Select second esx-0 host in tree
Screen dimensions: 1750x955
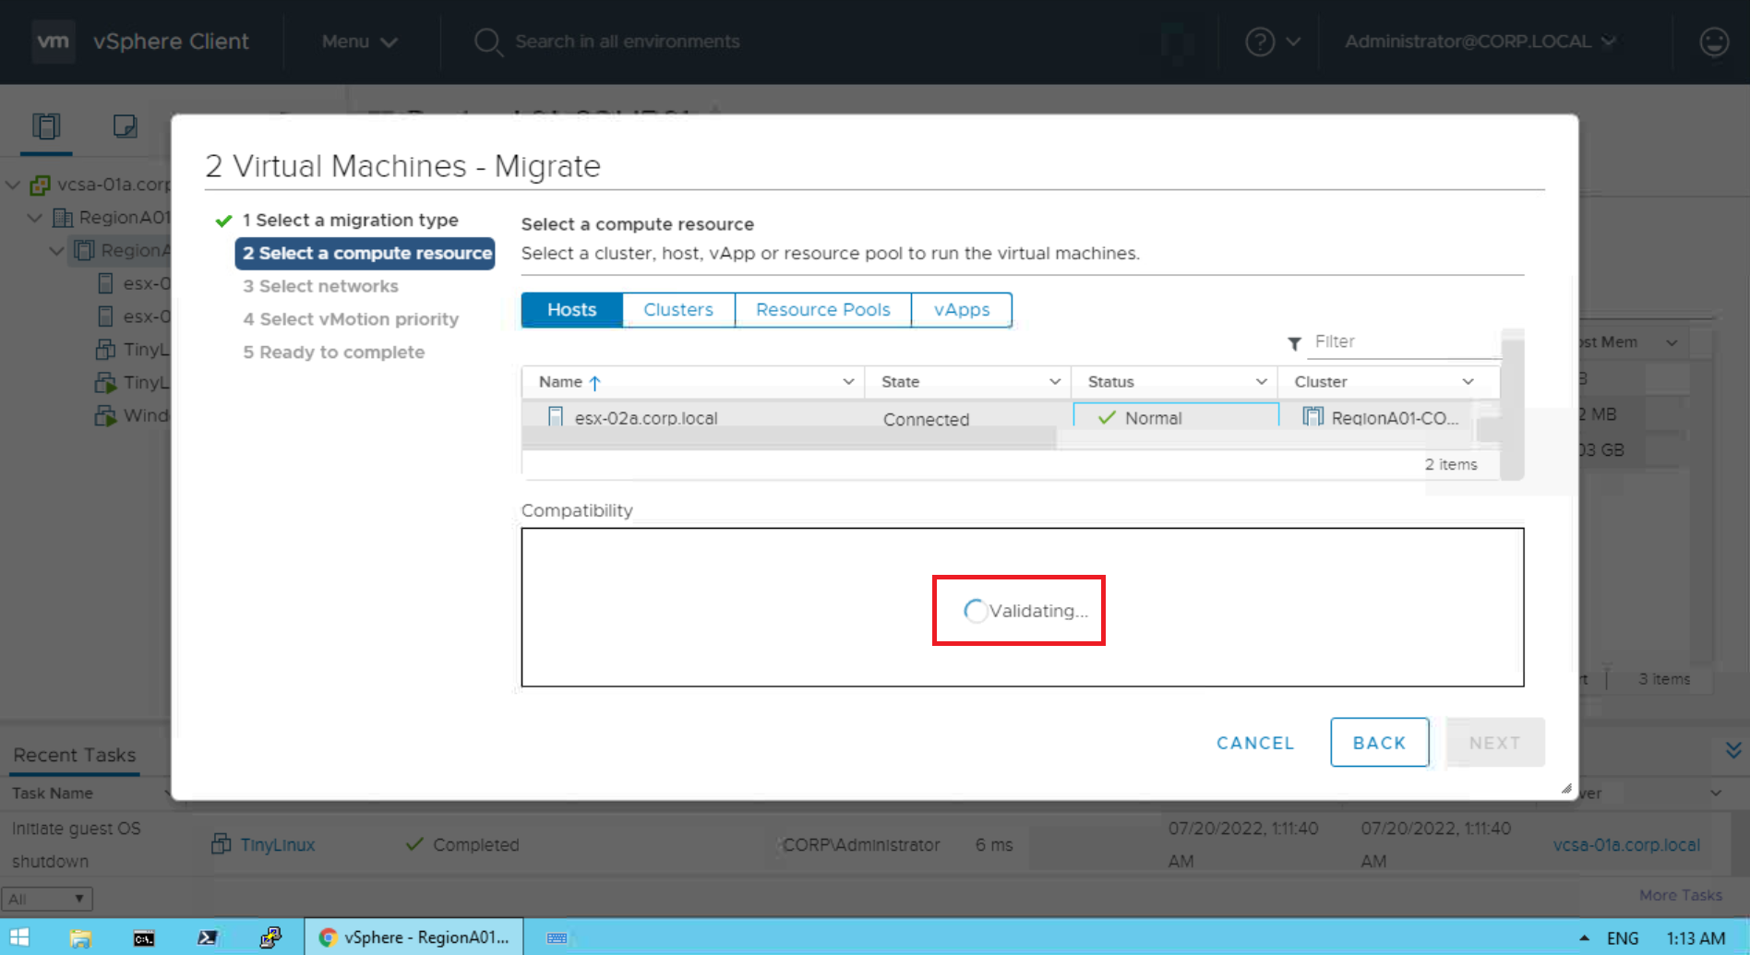tap(133, 316)
